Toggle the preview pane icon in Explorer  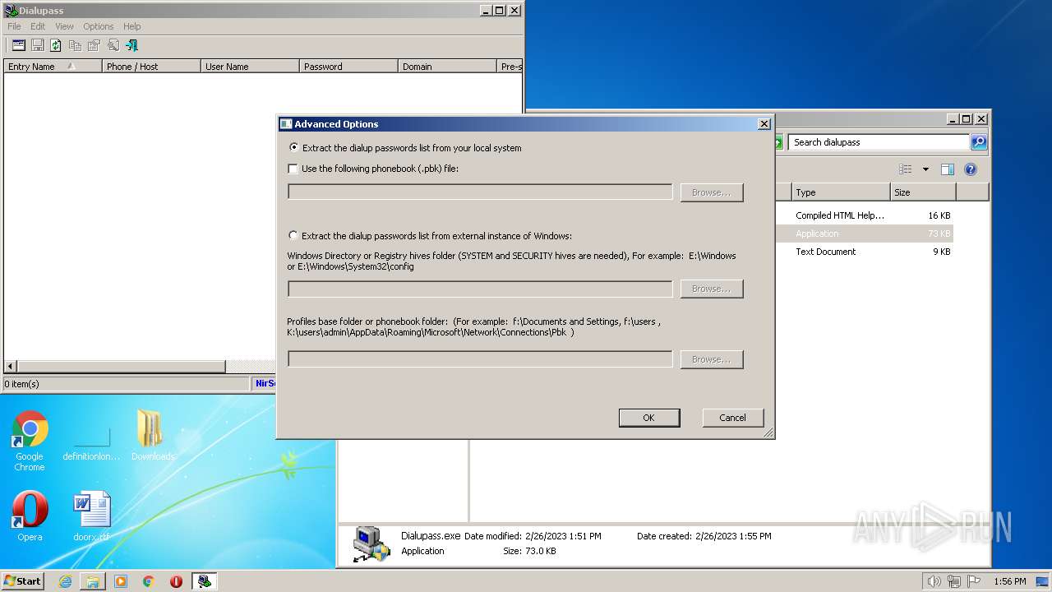tap(947, 169)
